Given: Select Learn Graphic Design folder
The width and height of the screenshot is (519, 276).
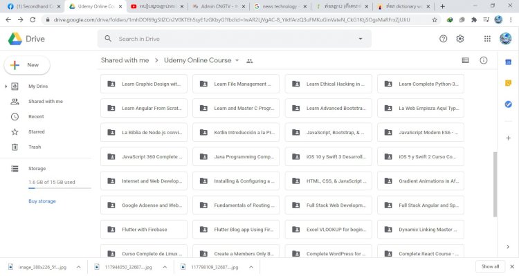Looking at the screenshot, I should [144, 84].
